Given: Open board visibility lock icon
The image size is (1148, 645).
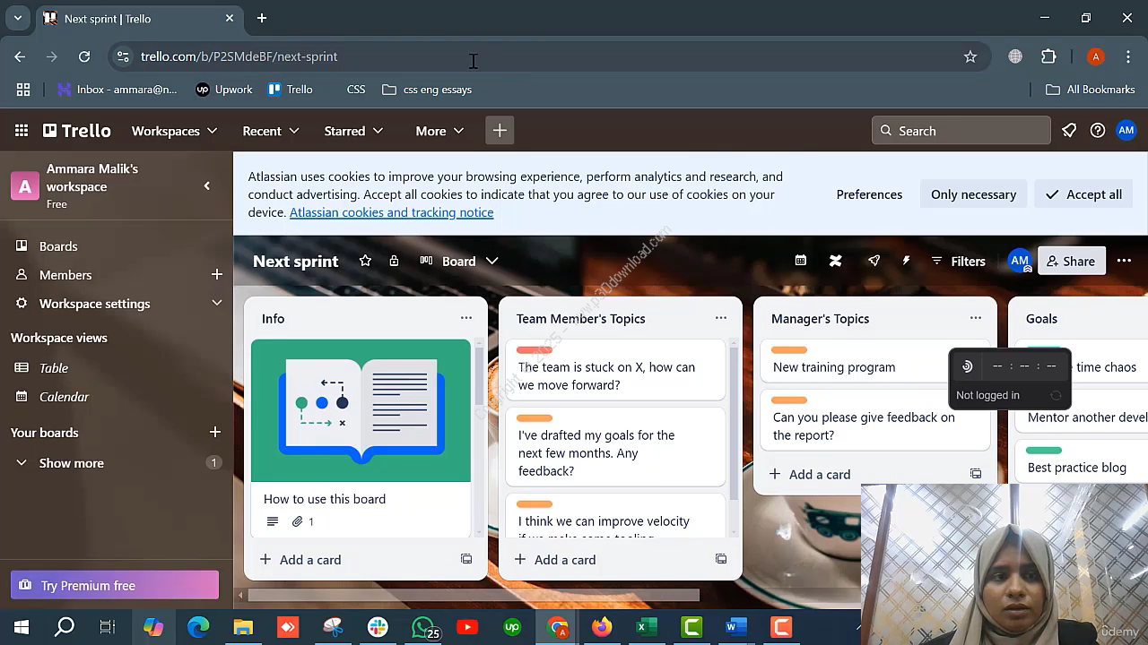Looking at the screenshot, I should 394,261.
